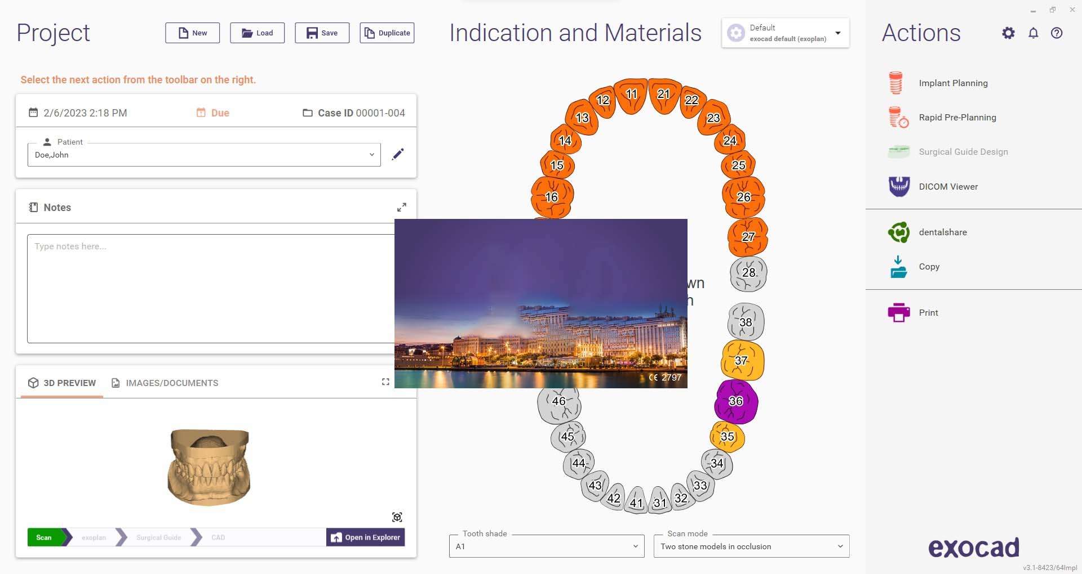Viewport: 1082px width, 574px height.
Task: Click Open in Explorer button
Action: [365, 537]
